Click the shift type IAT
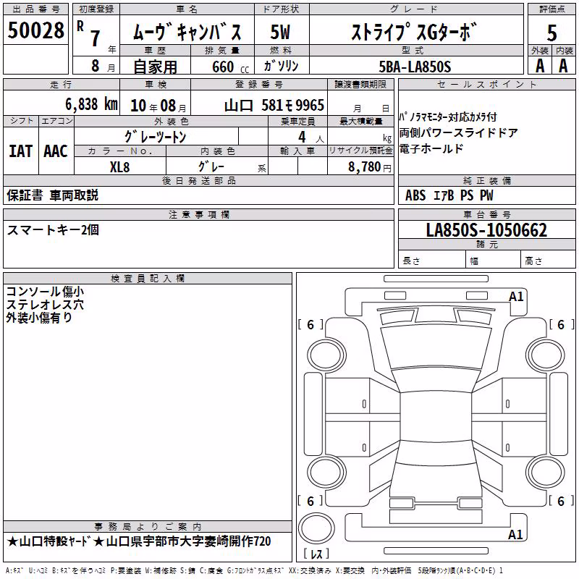Viewport: 579px width, 579px height. click(x=21, y=151)
